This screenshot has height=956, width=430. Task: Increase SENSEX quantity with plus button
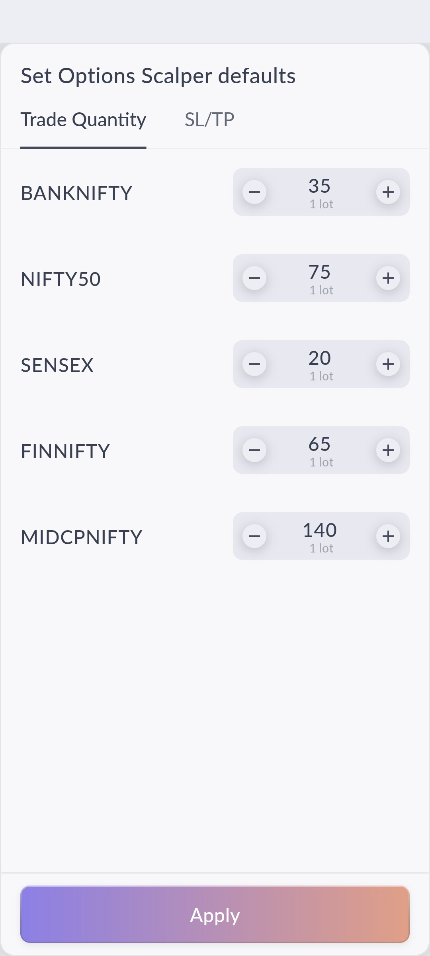coord(388,364)
